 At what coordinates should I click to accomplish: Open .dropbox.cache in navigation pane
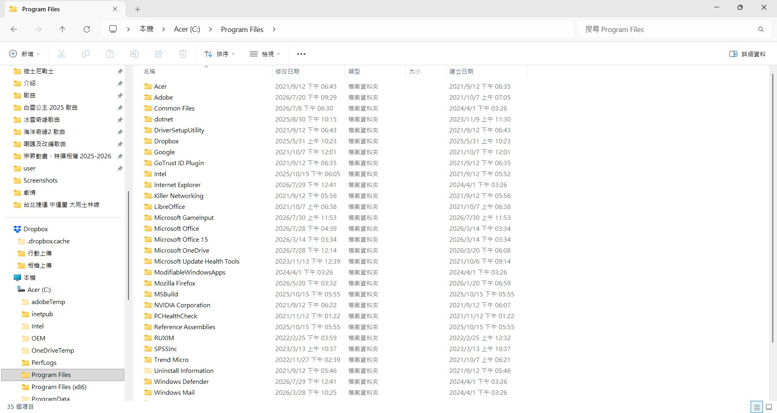coord(49,241)
